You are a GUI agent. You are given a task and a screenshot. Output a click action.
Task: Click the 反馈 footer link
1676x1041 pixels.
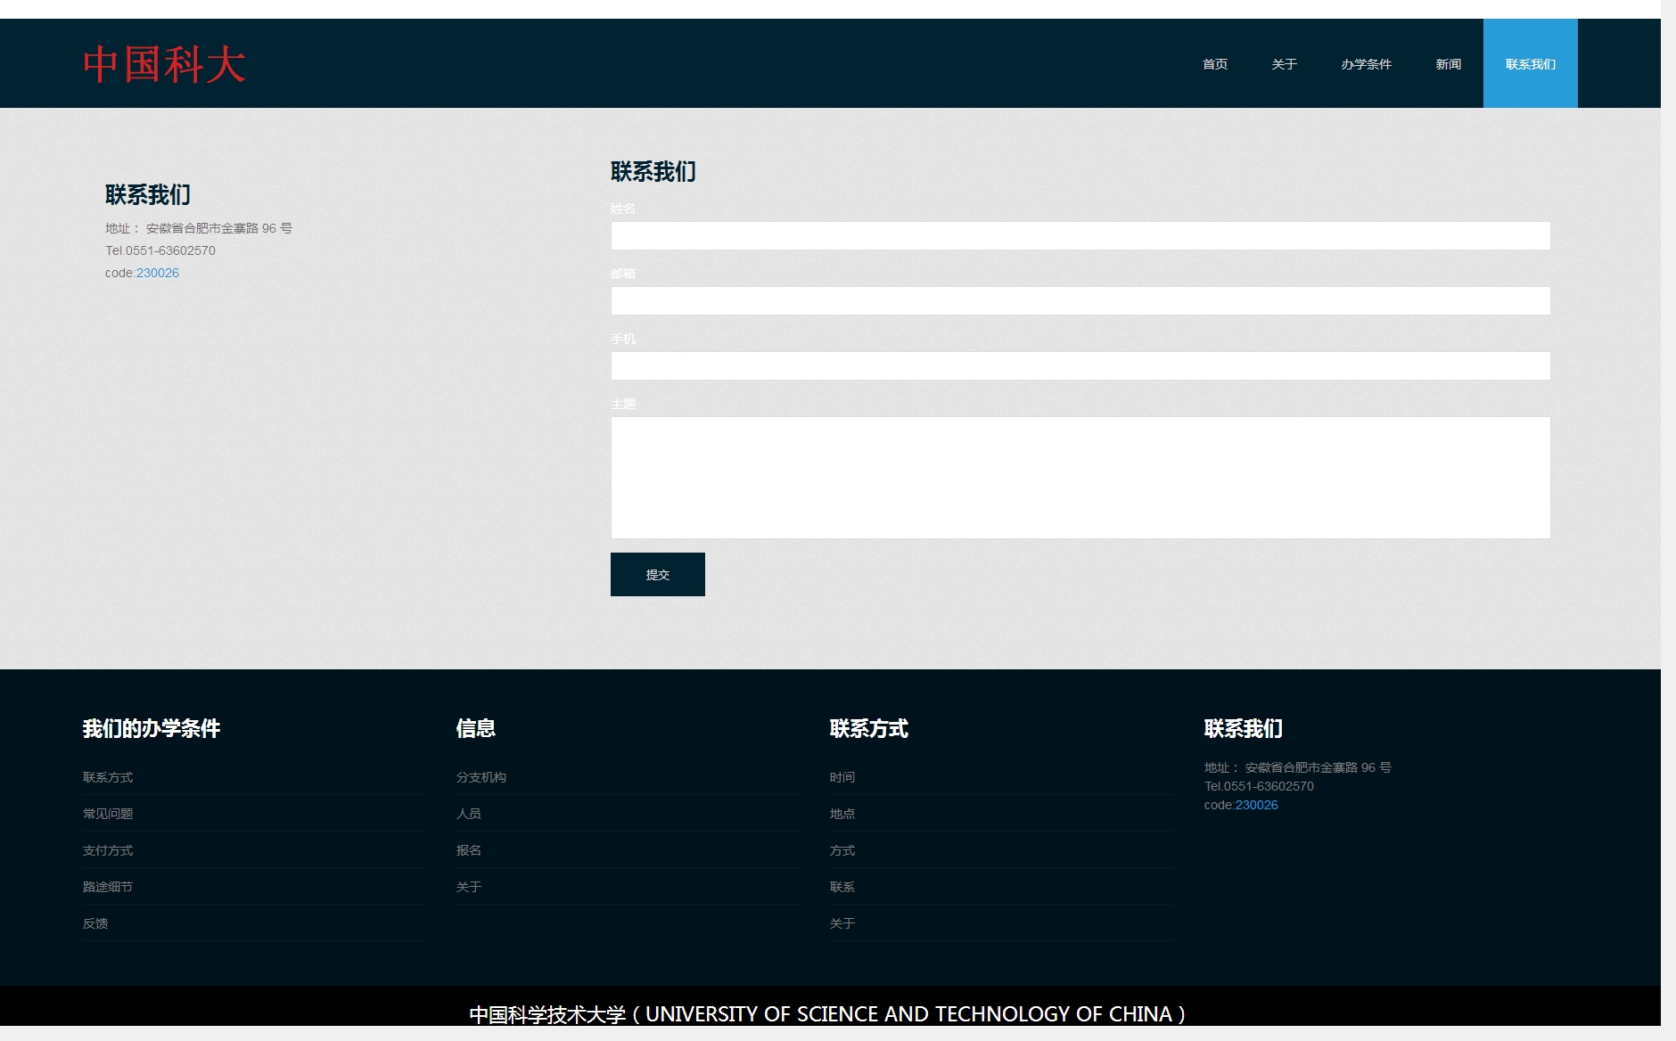tap(95, 923)
